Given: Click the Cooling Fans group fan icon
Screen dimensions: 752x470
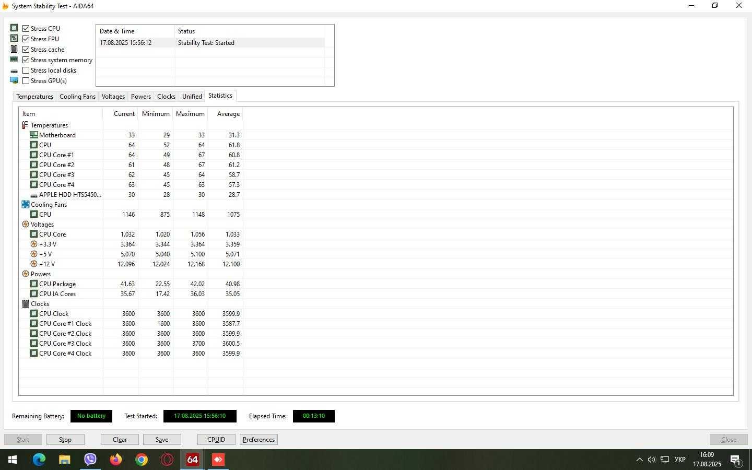Looking at the screenshot, I should (25, 205).
